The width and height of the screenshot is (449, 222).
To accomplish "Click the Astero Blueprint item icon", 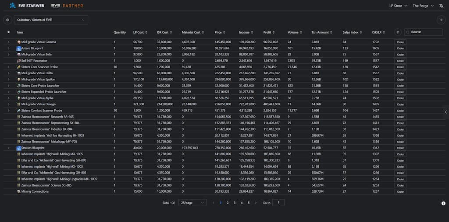I will (19, 48).
